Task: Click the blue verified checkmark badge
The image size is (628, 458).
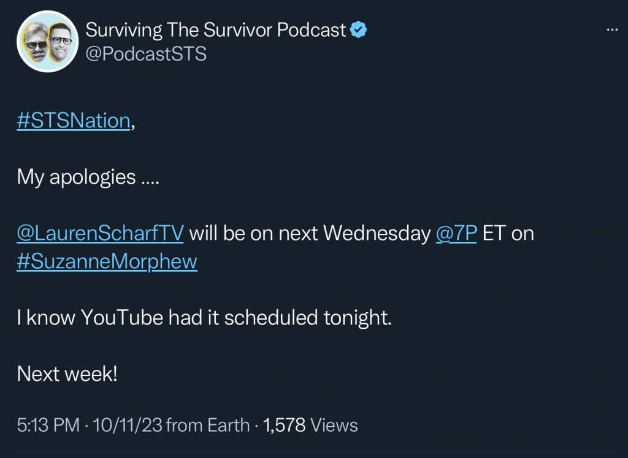Action: (358, 29)
